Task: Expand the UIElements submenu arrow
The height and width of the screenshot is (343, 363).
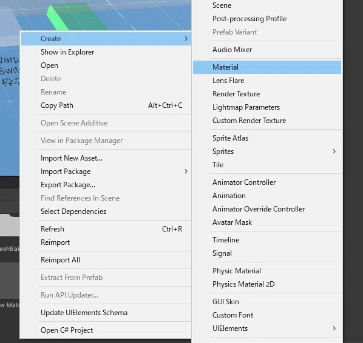Action: tap(334, 328)
